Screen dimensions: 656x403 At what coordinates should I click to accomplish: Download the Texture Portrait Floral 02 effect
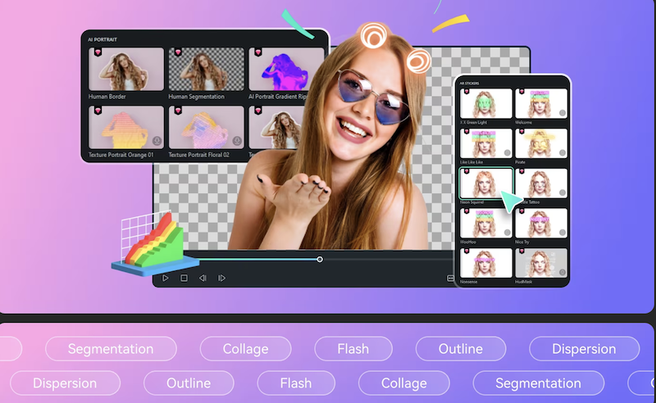pos(237,141)
